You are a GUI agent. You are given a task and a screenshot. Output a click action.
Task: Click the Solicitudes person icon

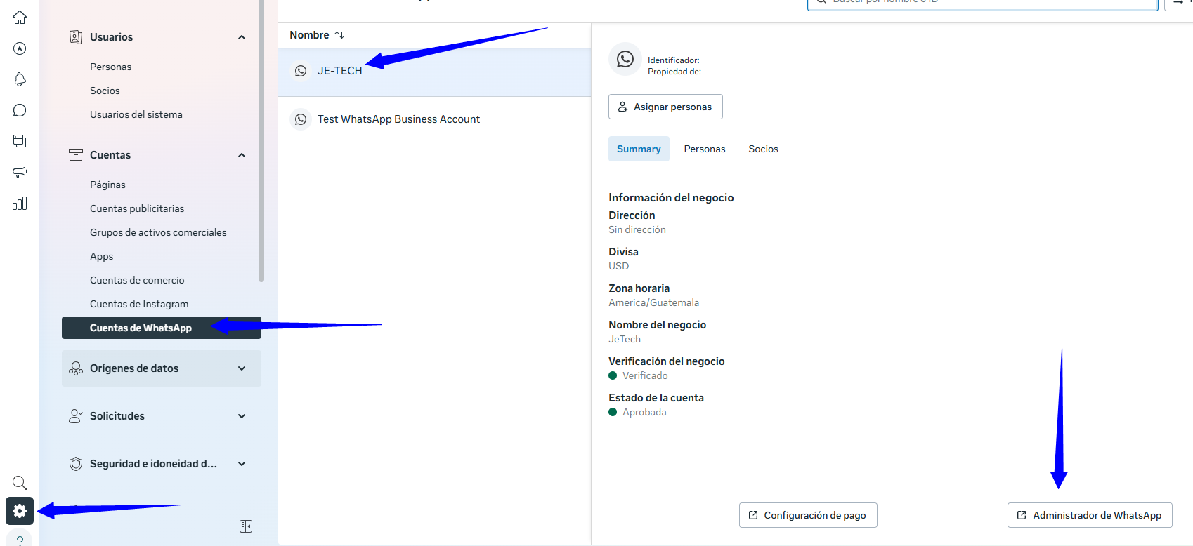point(76,416)
